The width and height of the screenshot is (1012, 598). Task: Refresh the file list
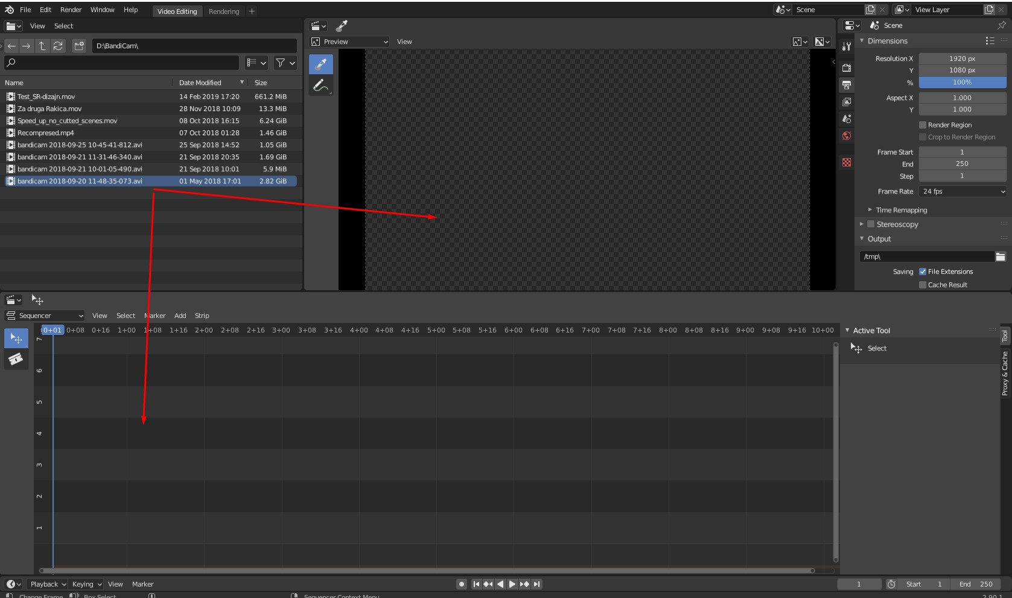click(x=58, y=46)
